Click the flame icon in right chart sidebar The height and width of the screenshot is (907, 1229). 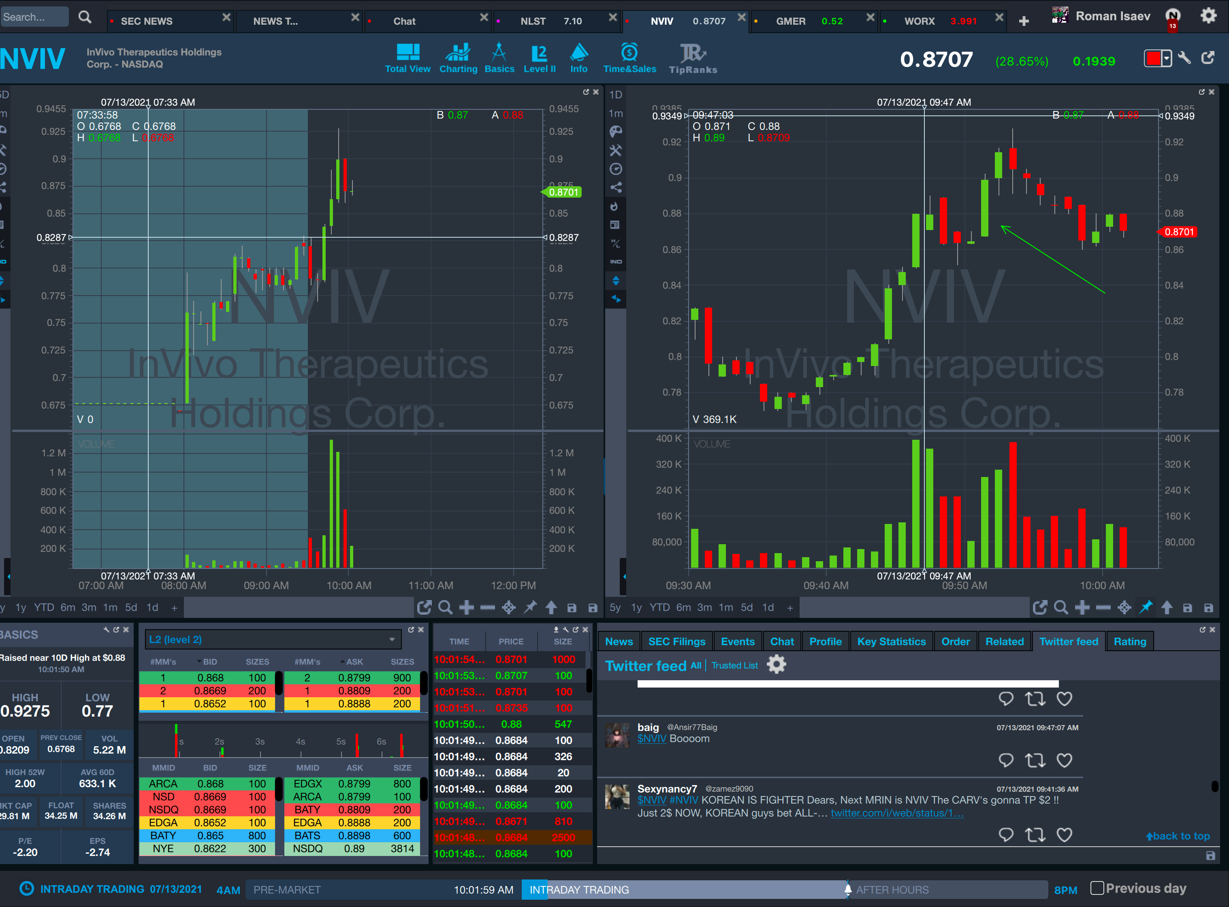click(614, 207)
